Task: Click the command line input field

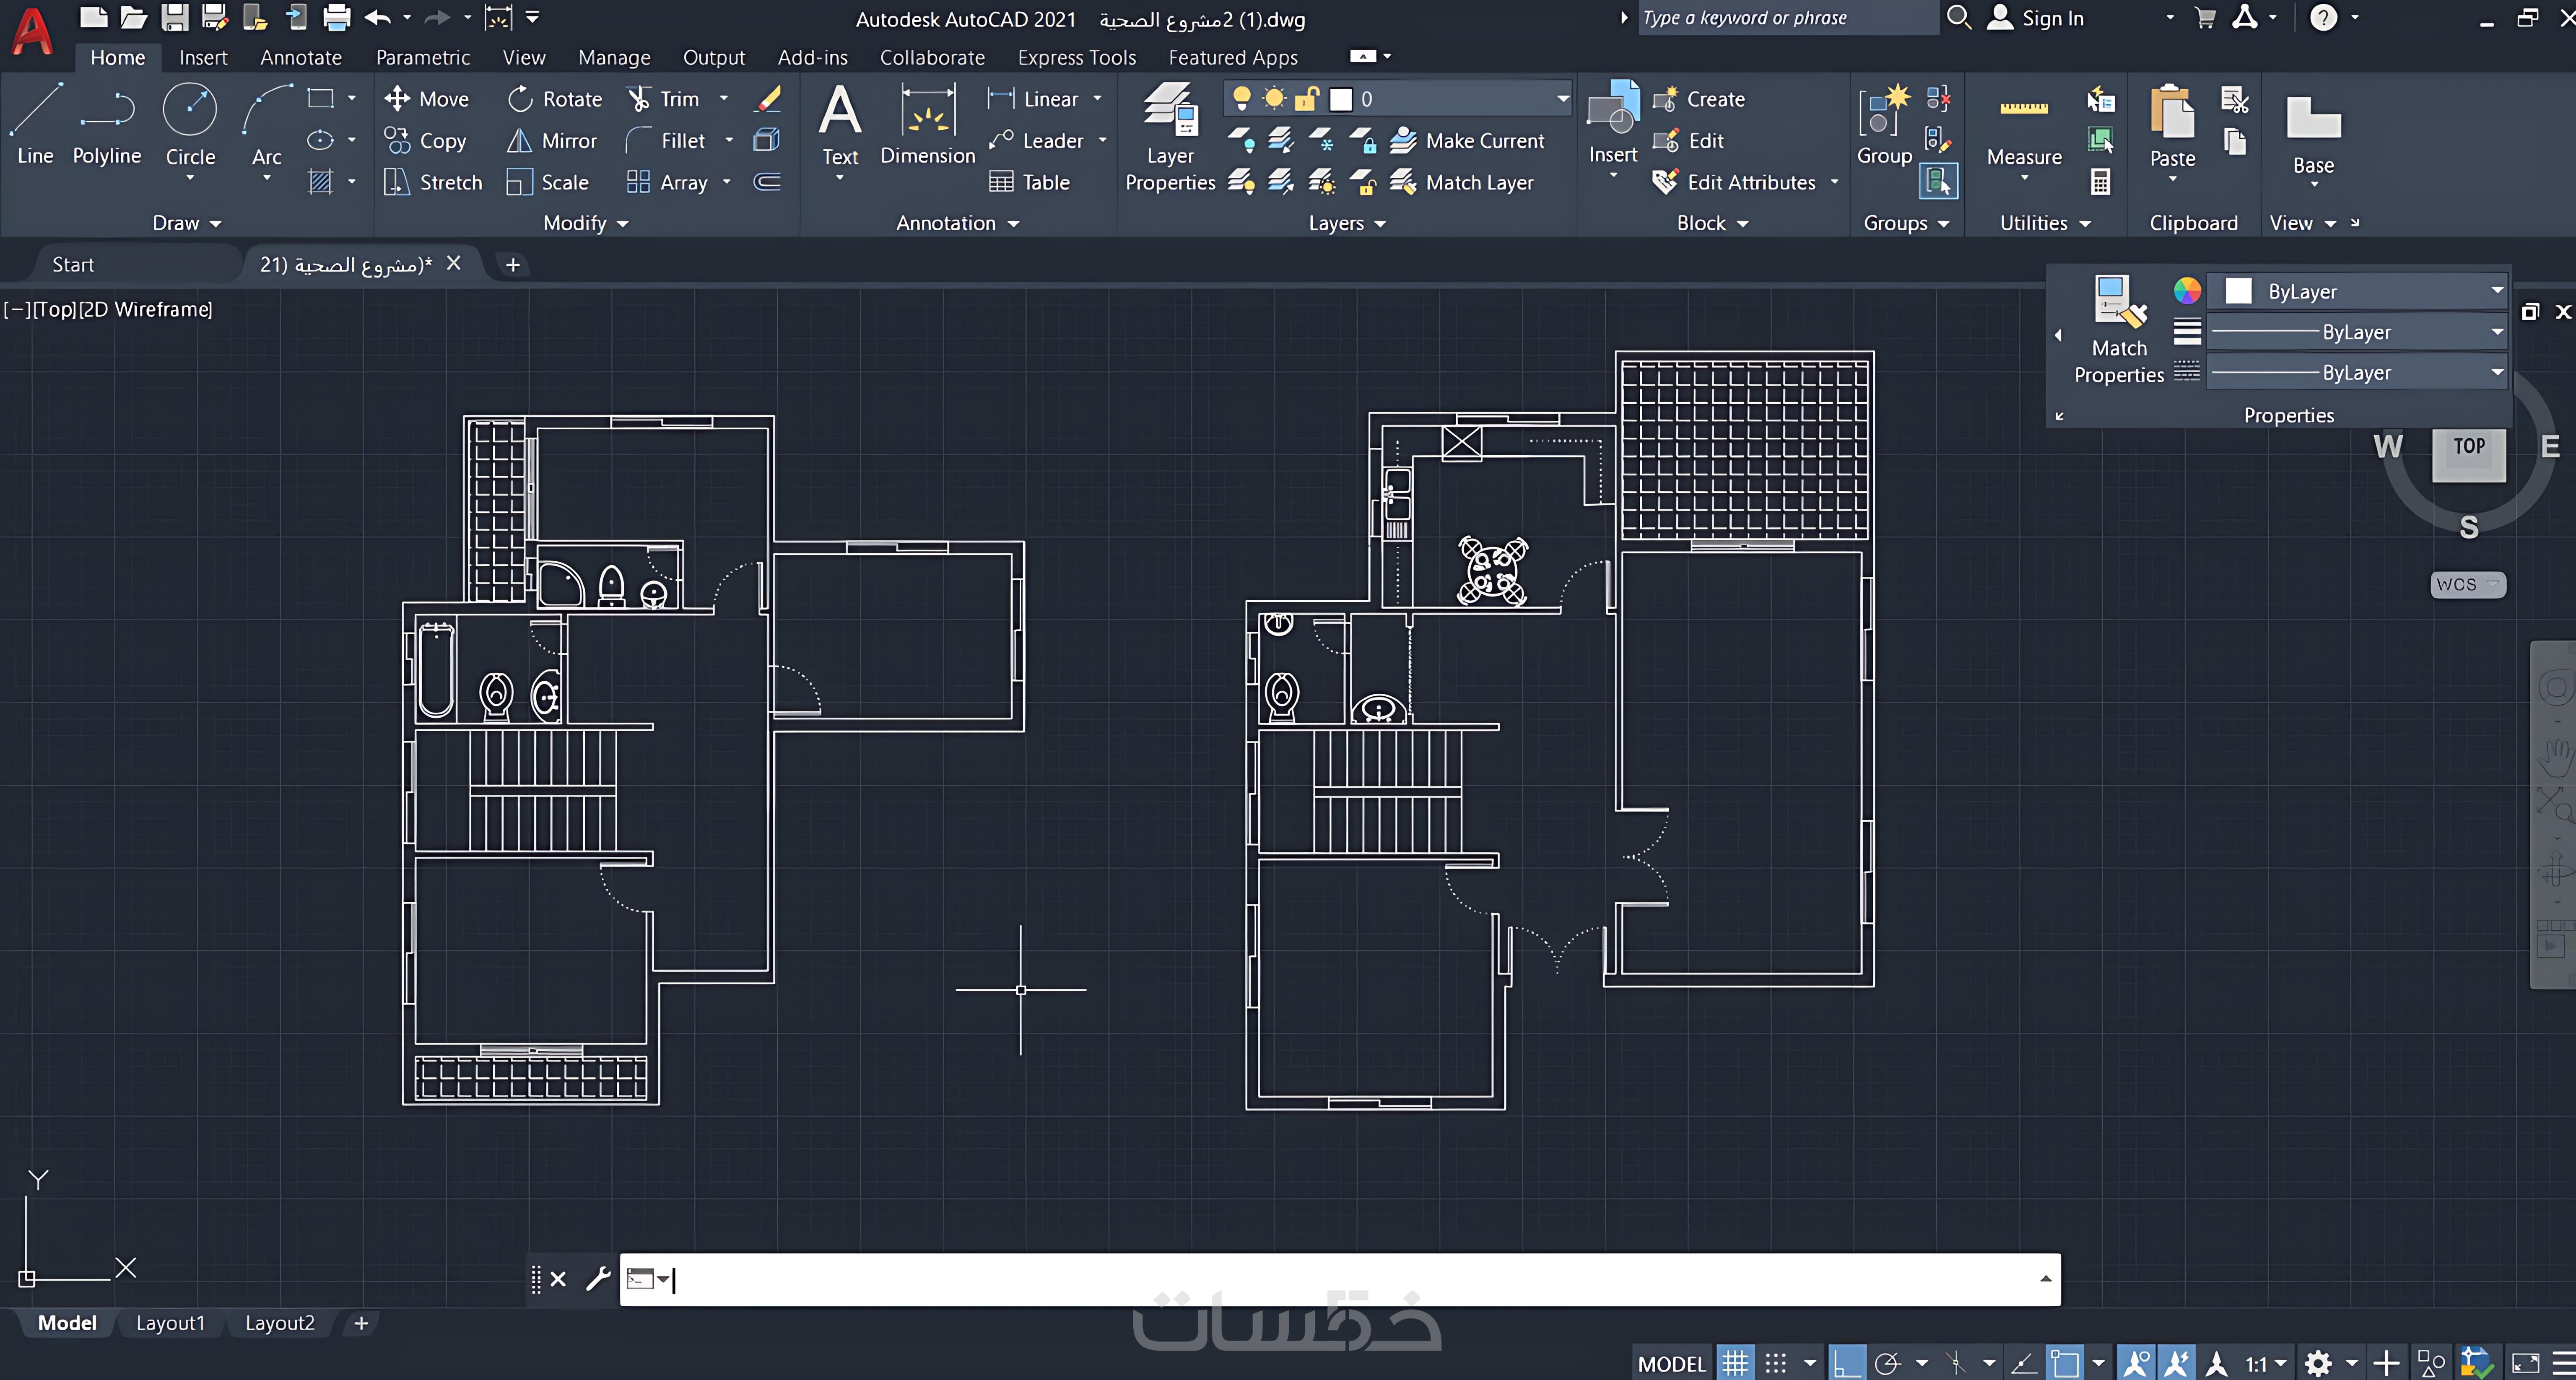Action: pyautogui.click(x=1340, y=1280)
